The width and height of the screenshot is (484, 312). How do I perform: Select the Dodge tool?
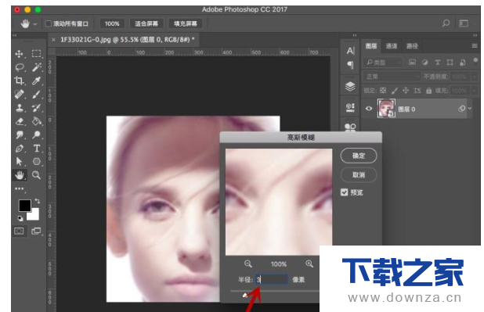pyautogui.click(x=37, y=134)
